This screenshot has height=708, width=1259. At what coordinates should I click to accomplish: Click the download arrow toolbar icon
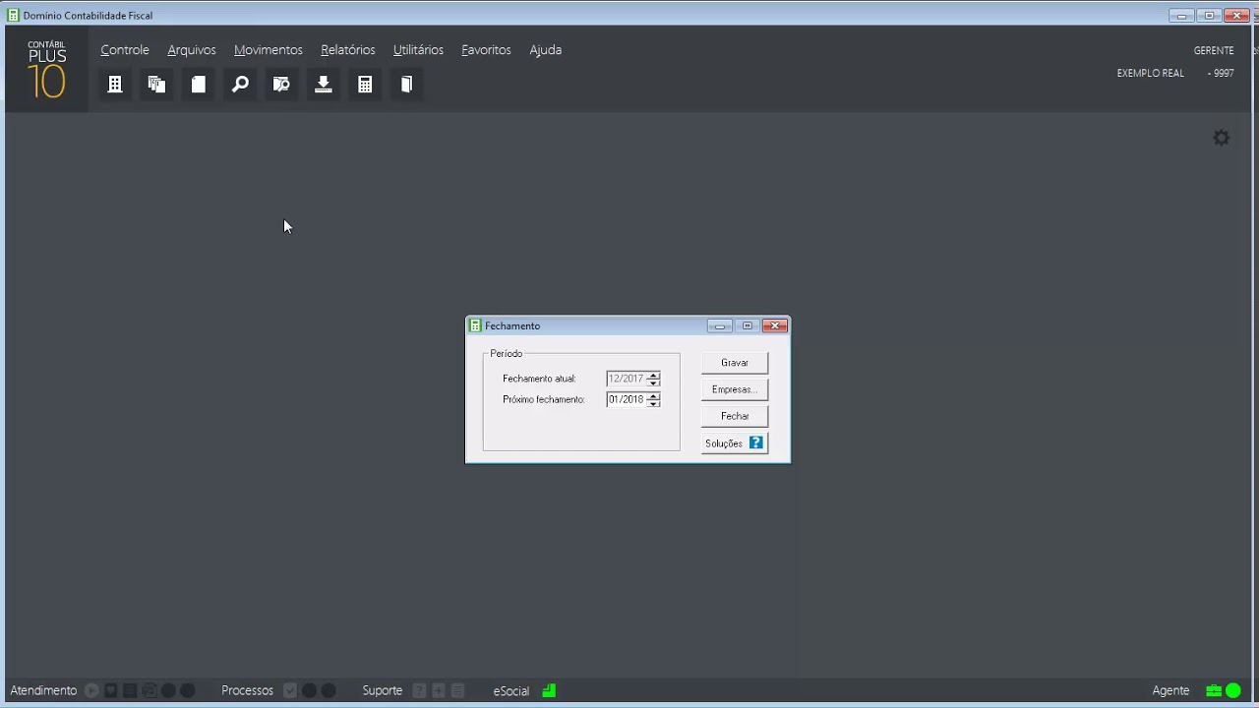(324, 85)
